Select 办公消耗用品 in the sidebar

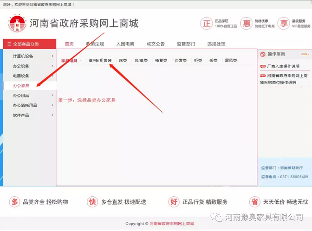pyautogui.click(x=25, y=105)
